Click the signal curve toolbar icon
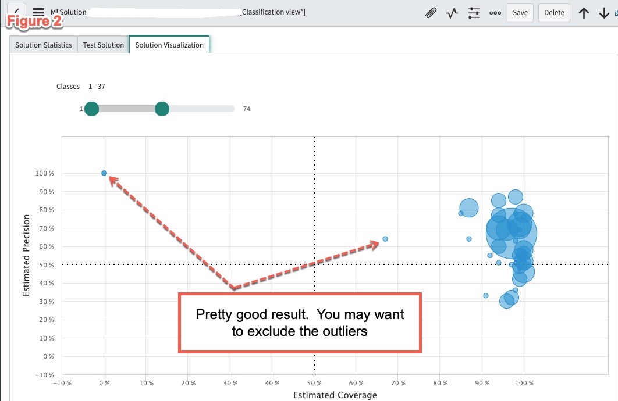618x401 pixels. [x=452, y=12]
